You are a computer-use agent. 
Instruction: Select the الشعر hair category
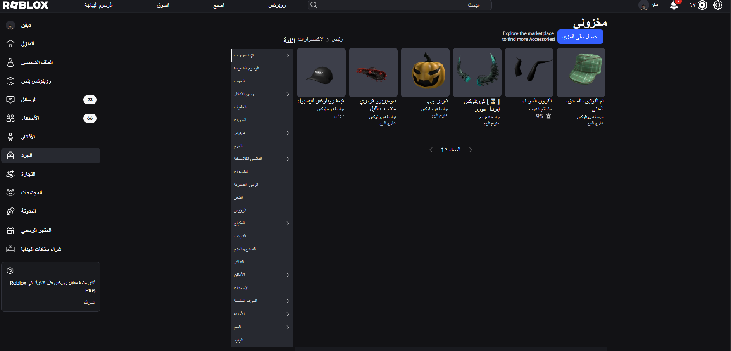[x=262, y=197]
